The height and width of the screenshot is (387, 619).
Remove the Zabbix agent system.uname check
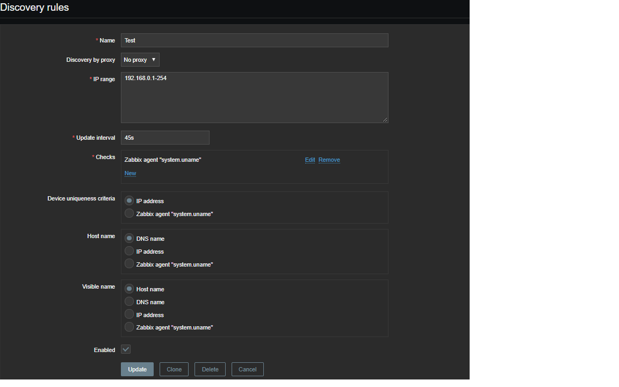point(329,160)
